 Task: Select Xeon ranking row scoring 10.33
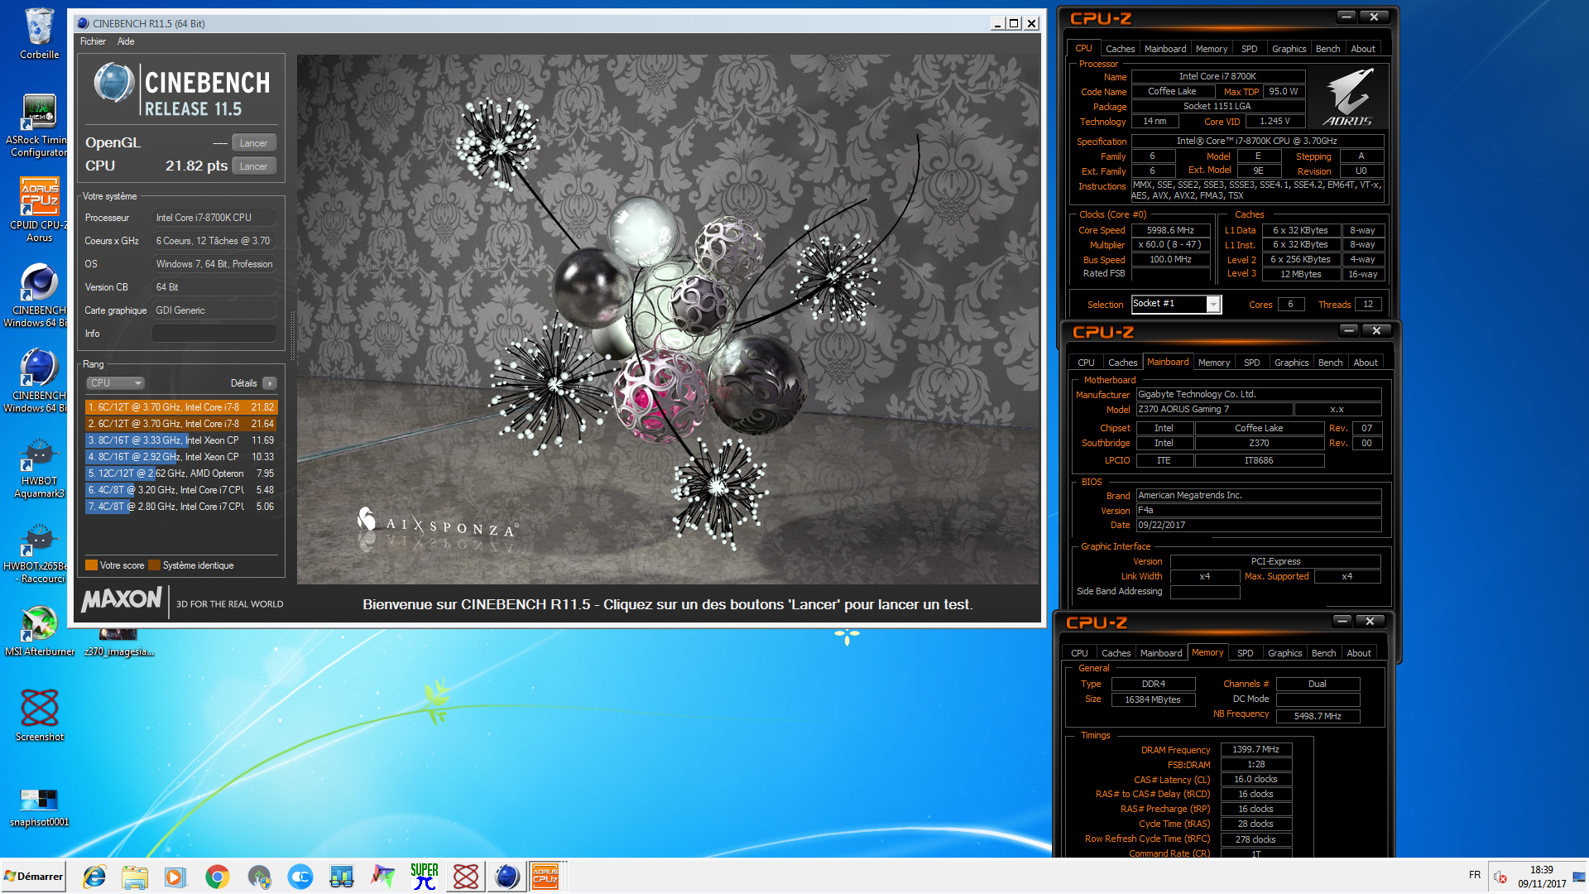[x=180, y=457]
